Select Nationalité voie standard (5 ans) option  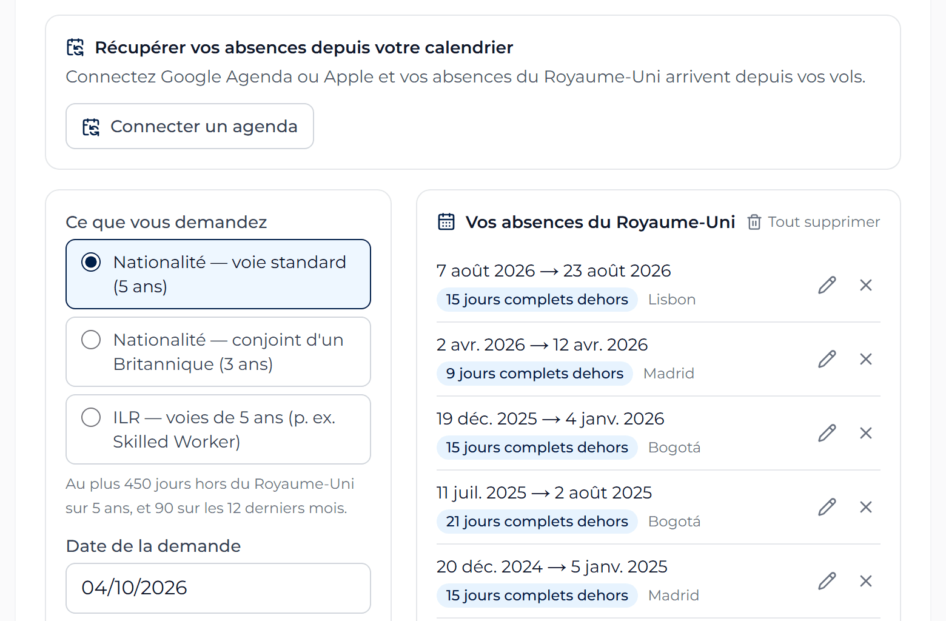coord(218,274)
